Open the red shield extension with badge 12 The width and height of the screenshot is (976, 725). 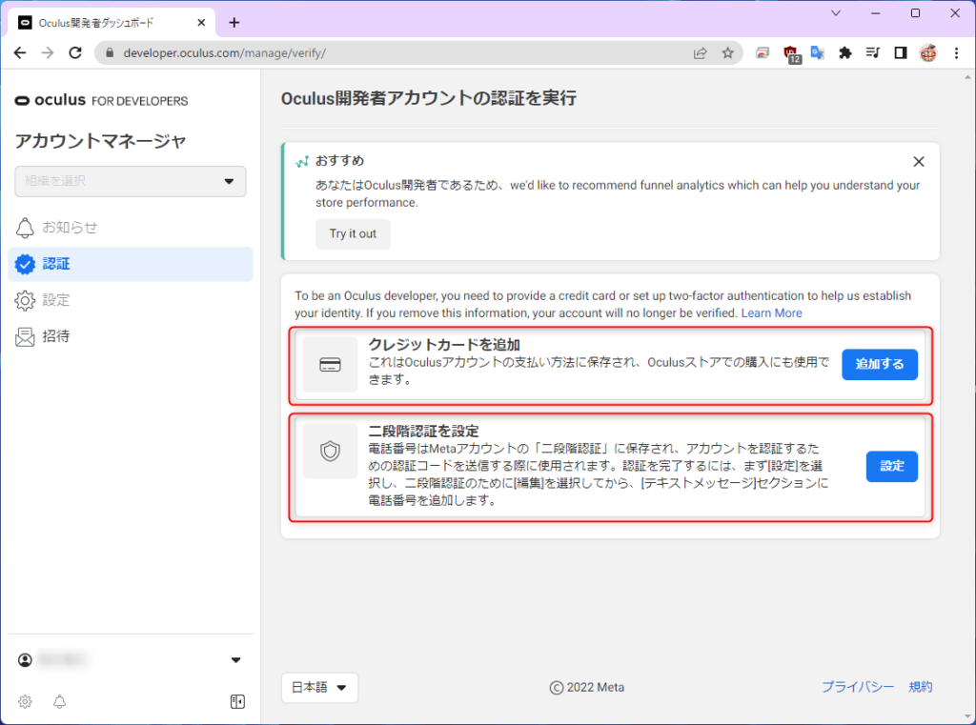pyautogui.click(x=791, y=54)
